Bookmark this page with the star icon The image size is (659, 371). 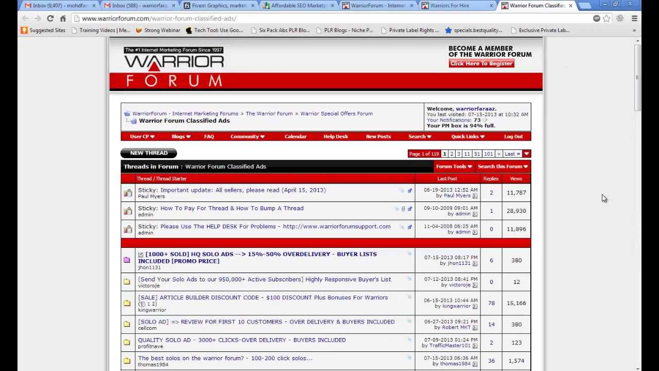coord(606,19)
